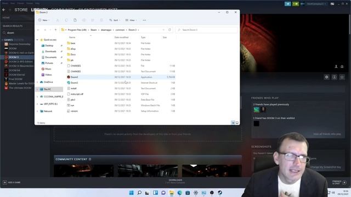The height and width of the screenshot is (197, 351).
Task: Select DOOM 64 in Steam library list
Action: (x=14, y=71)
